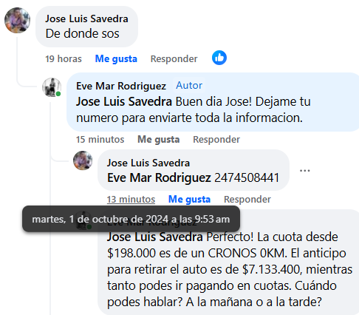Click the Eve Mar Rodriguez mention before 2474508441

159,177
